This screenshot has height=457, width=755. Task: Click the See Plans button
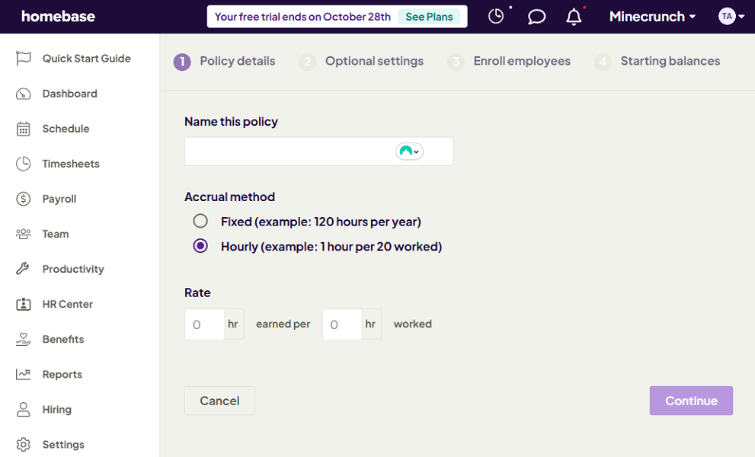coord(429,15)
